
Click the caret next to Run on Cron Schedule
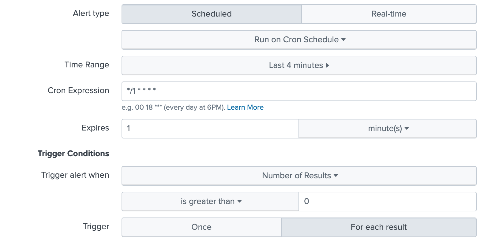coord(343,40)
